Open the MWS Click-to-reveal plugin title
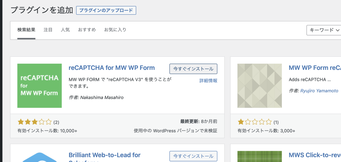Image resolution: width=341 pixels, height=162 pixels. pos(315,155)
